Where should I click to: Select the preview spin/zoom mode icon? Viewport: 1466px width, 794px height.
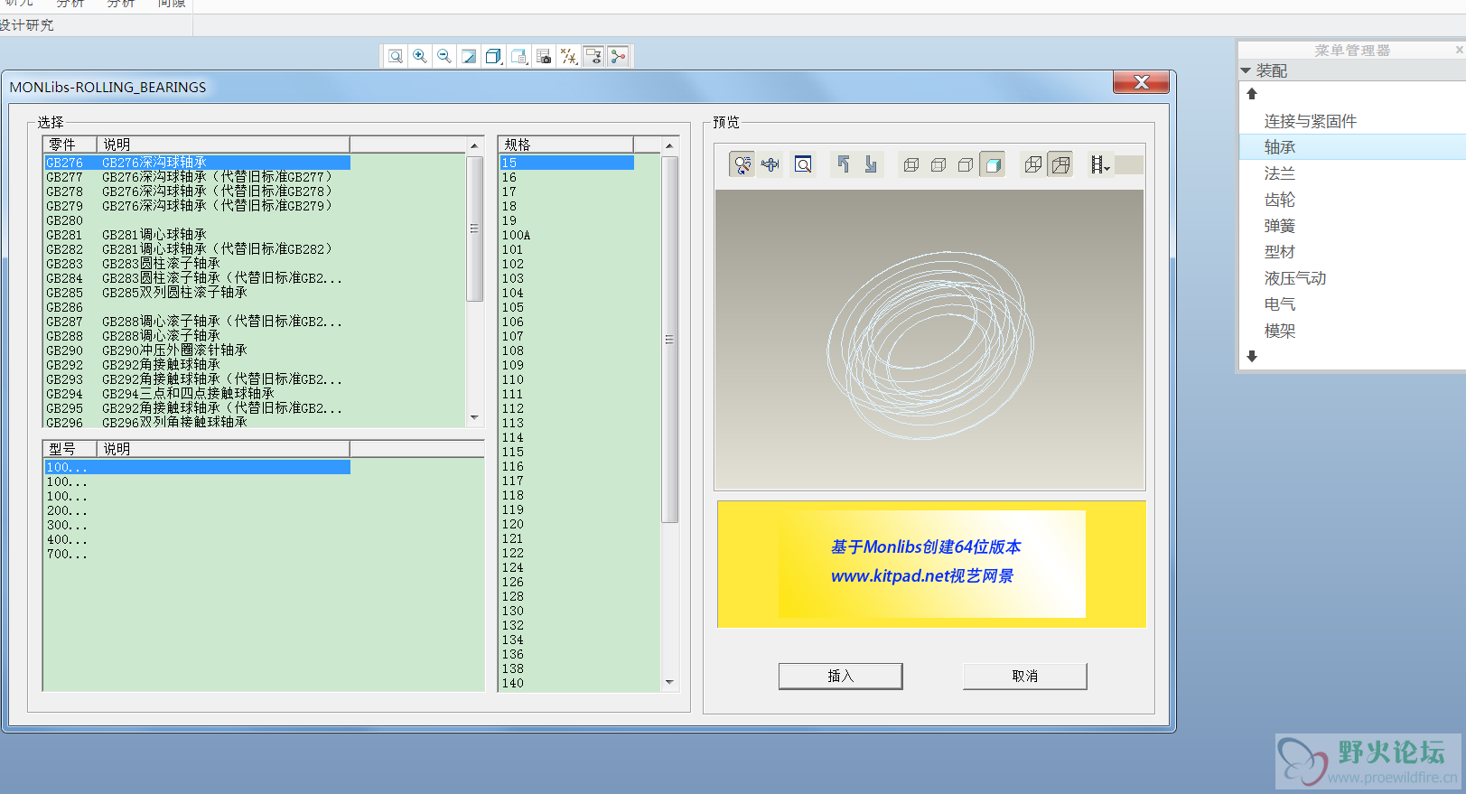coord(742,164)
